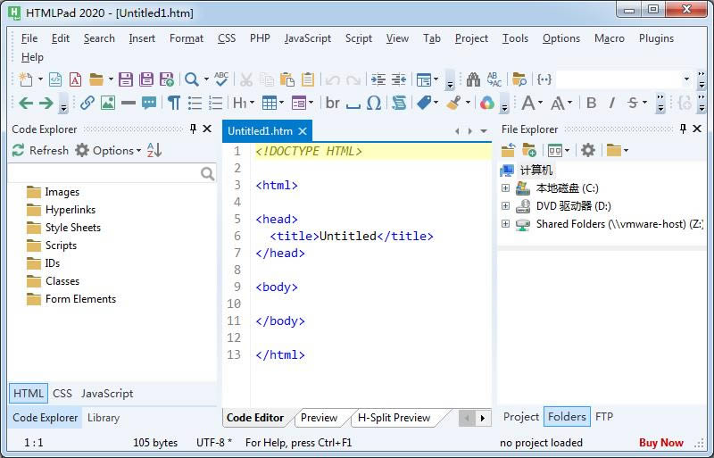The height and width of the screenshot is (458, 714).
Task: Insert an unordered bullet list
Action: tap(195, 103)
